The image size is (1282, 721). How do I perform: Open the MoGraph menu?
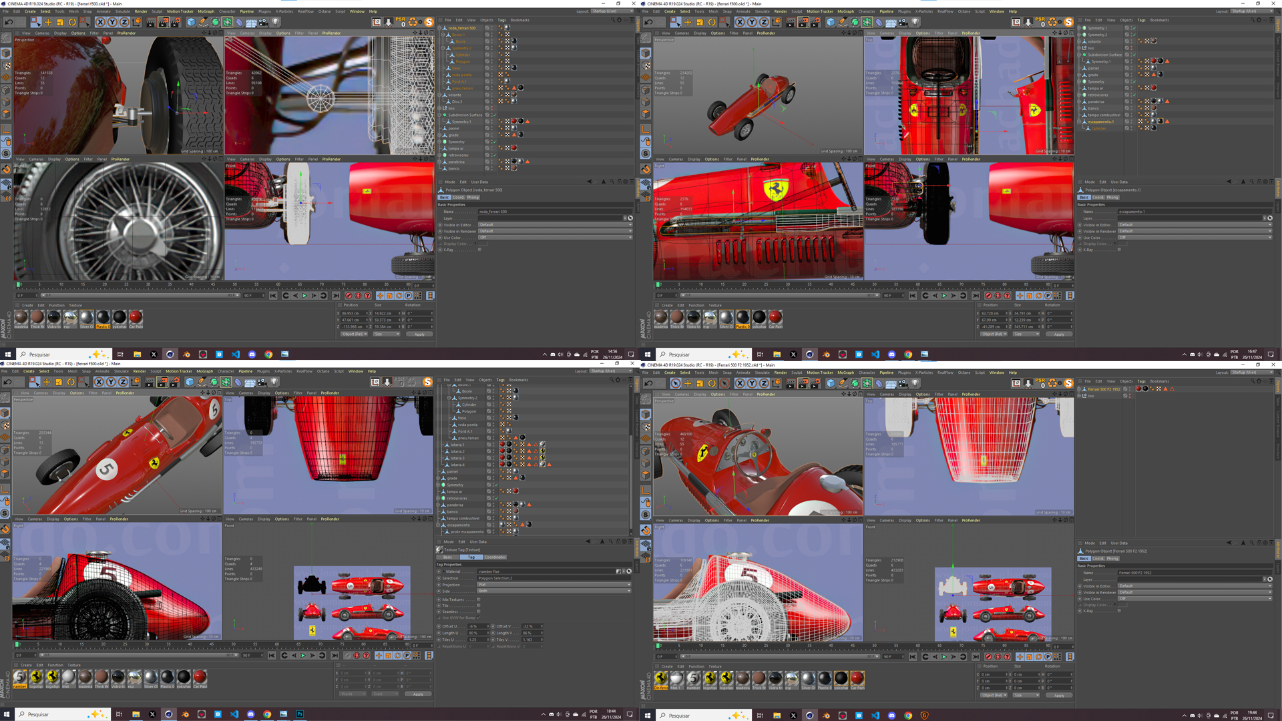(x=205, y=11)
